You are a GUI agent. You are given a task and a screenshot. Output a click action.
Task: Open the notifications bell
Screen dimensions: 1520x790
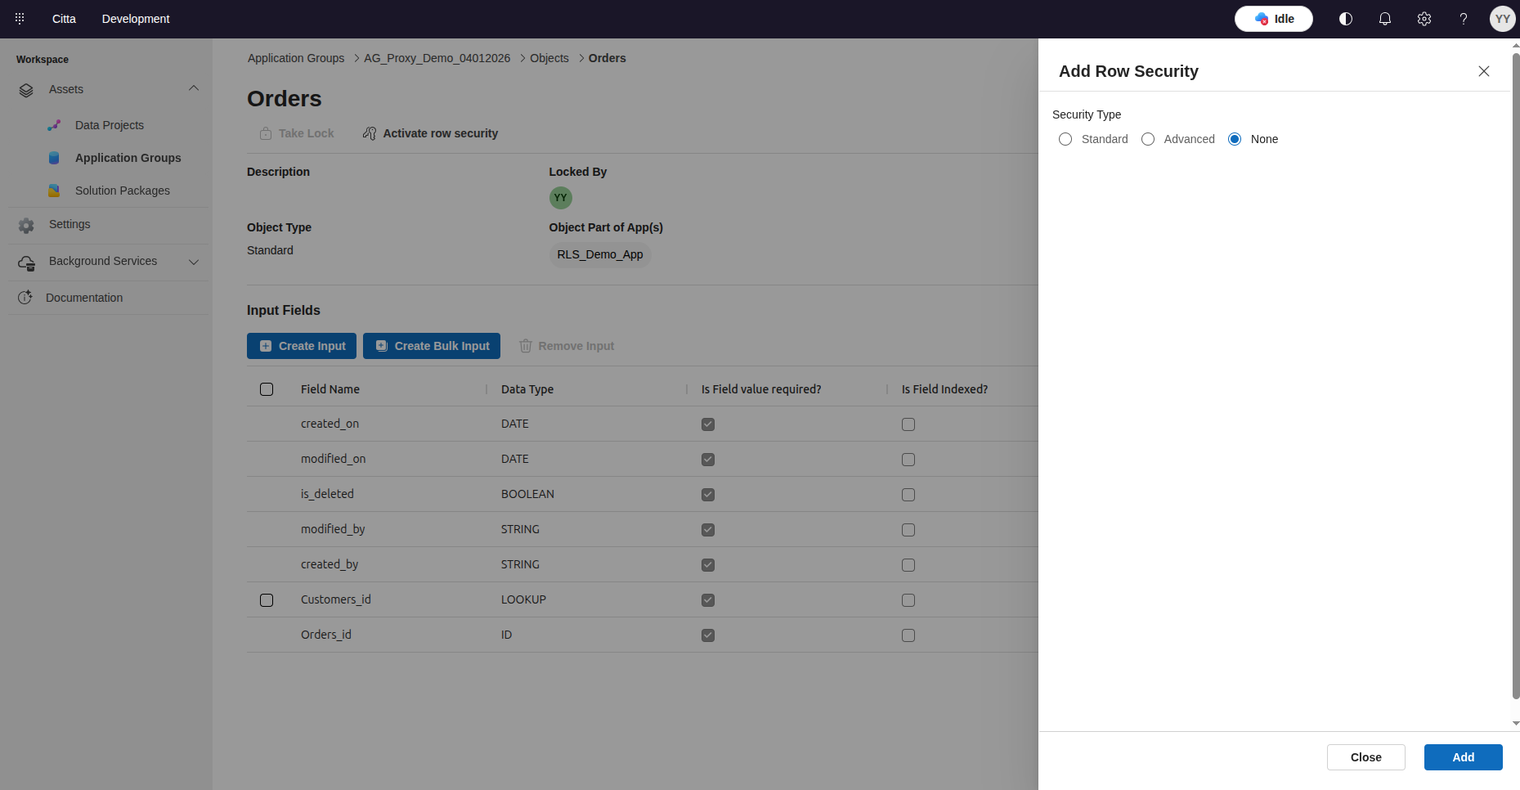[1384, 19]
